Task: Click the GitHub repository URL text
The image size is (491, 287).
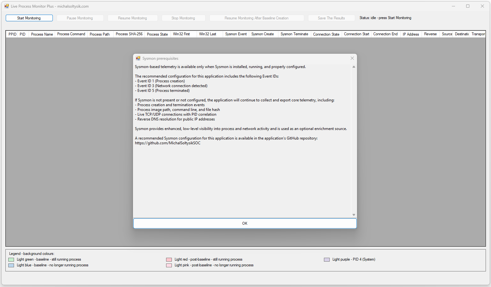Action: [x=168, y=143]
